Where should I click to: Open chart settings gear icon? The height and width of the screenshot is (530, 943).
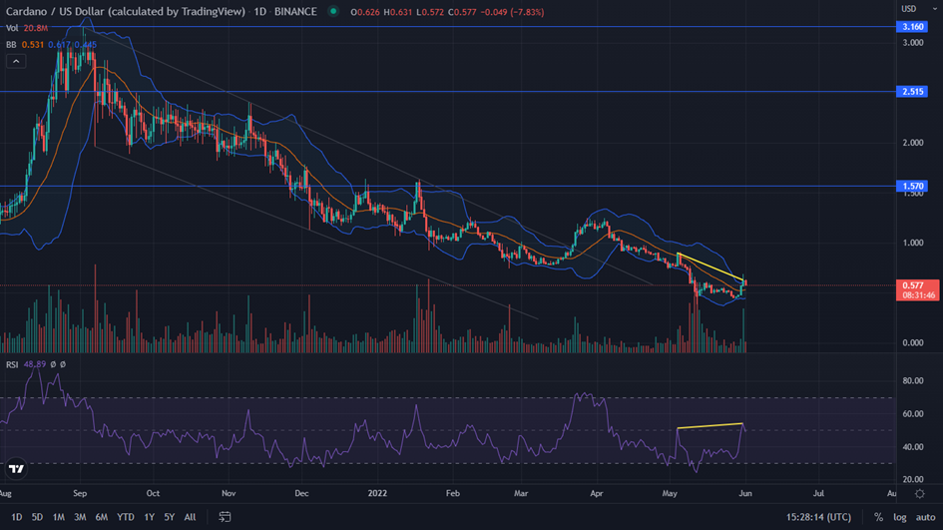[x=919, y=494]
